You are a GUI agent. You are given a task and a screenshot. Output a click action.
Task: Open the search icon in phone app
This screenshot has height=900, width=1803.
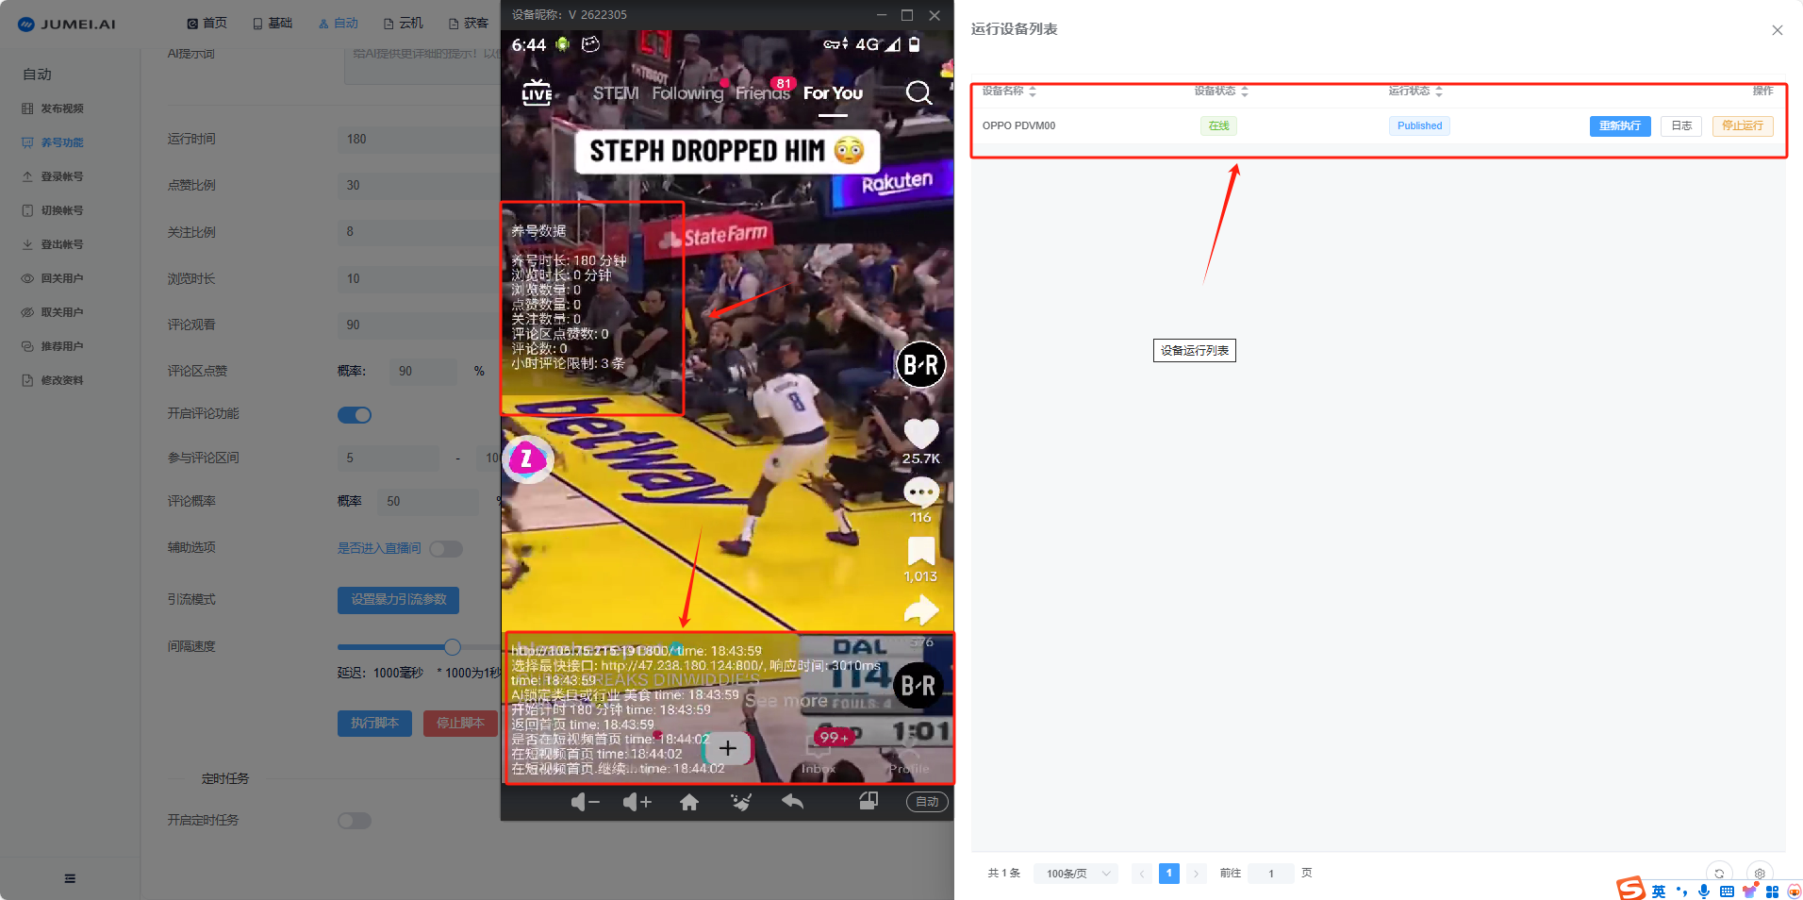[x=918, y=92]
